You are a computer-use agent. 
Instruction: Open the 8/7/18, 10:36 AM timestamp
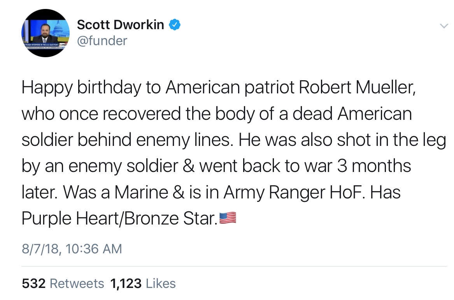[x=72, y=248]
